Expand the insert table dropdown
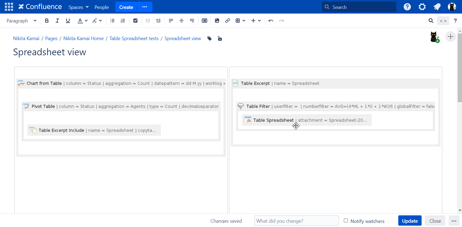Image resolution: width=462 pixels, height=227 pixels. [x=244, y=21]
